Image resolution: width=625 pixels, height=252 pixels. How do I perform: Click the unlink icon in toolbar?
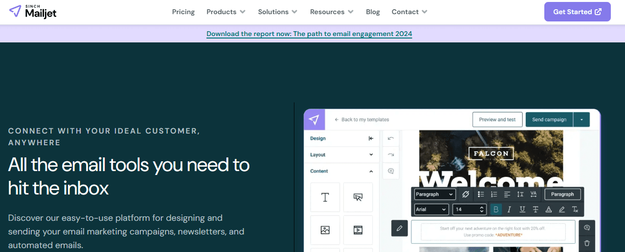coord(466,194)
